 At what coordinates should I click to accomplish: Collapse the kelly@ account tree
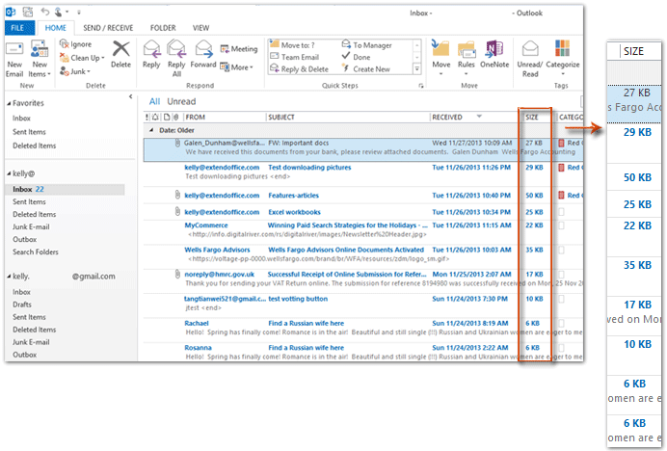(9, 173)
